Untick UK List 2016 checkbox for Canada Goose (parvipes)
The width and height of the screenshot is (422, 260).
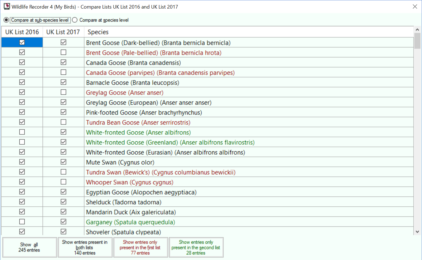click(x=22, y=72)
